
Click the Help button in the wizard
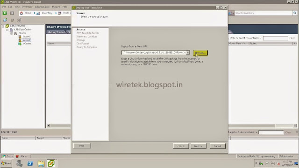pyautogui.click(x=82, y=146)
